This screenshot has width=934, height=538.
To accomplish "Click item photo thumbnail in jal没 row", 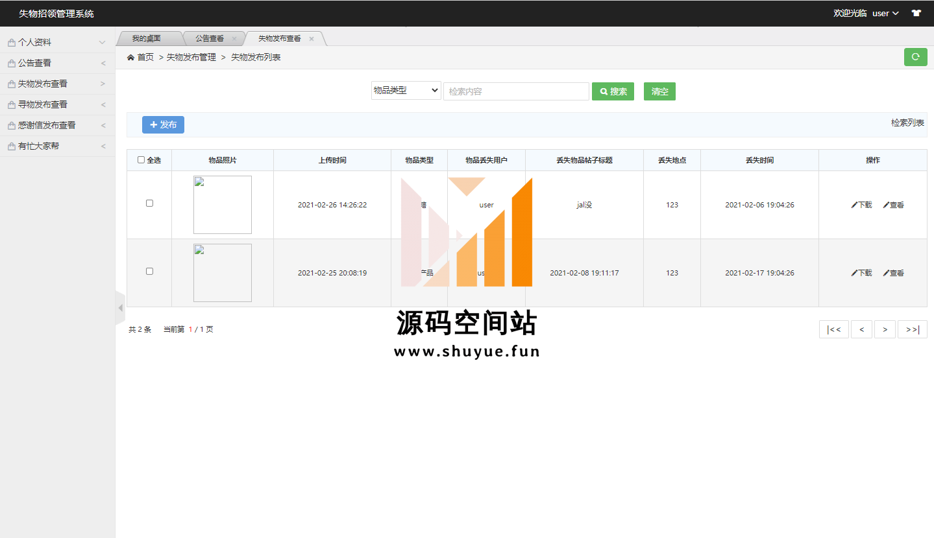I will tap(223, 205).
